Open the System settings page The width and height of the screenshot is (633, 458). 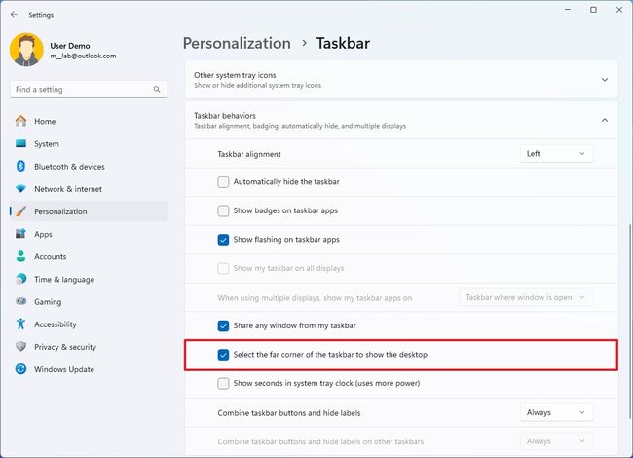[47, 144]
